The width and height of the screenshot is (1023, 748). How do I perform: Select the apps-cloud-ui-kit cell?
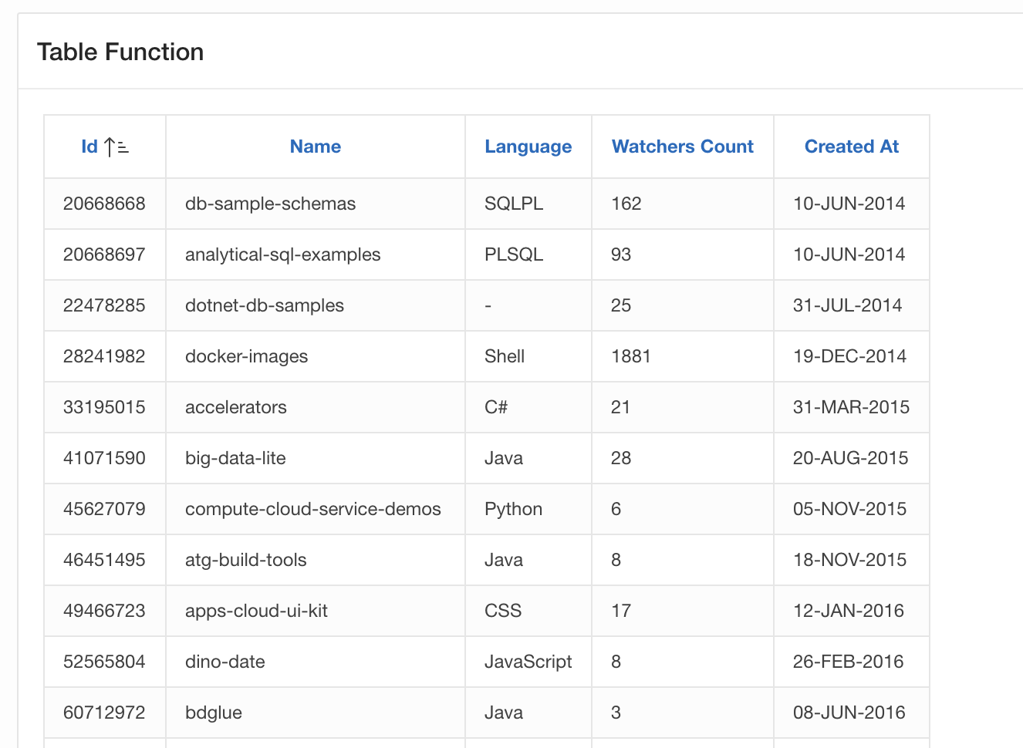click(256, 611)
